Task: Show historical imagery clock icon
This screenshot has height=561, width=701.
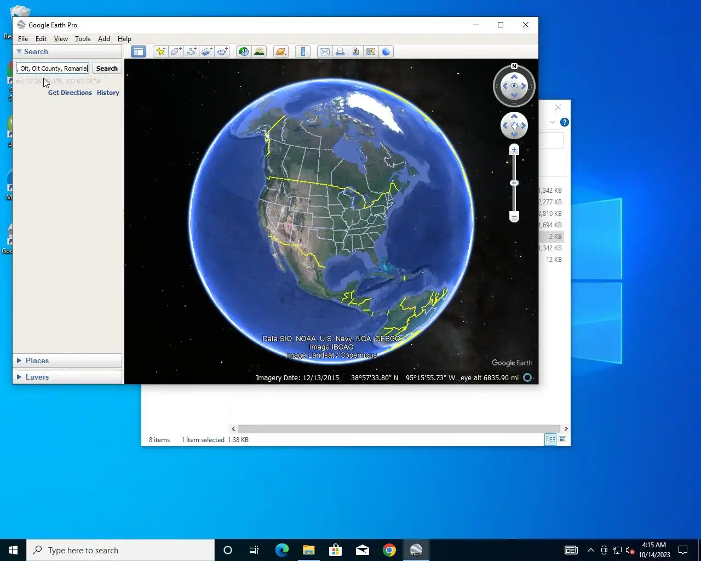Action: [244, 51]
